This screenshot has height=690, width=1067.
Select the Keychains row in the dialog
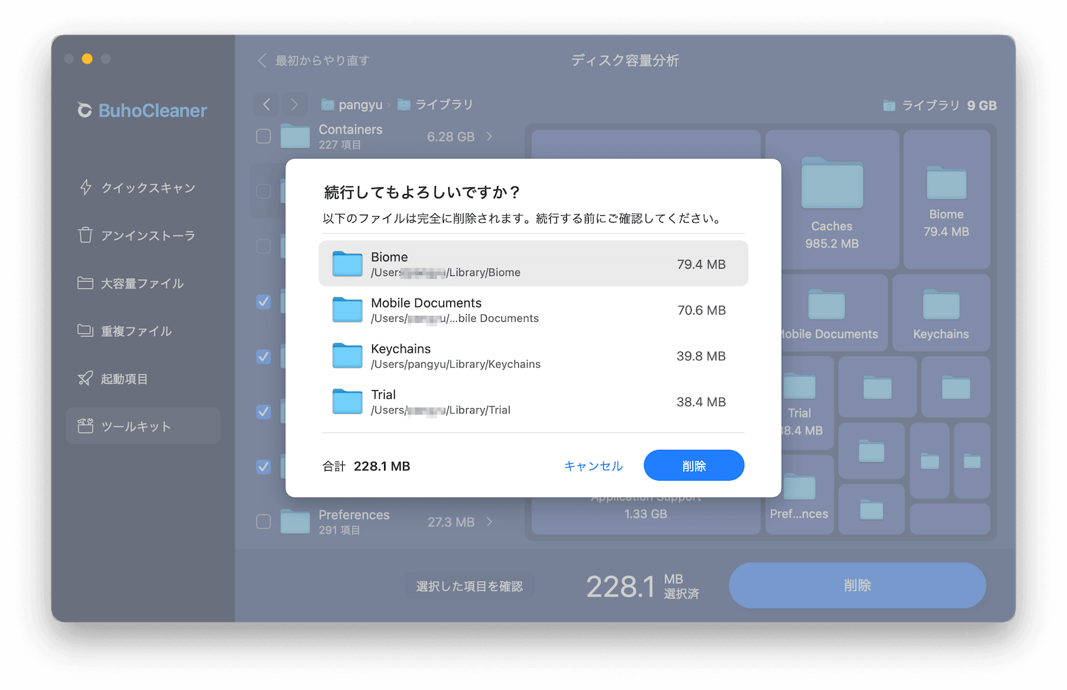533,356
